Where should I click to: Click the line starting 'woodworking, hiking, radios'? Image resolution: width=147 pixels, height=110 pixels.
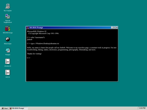tap(62, 50)
